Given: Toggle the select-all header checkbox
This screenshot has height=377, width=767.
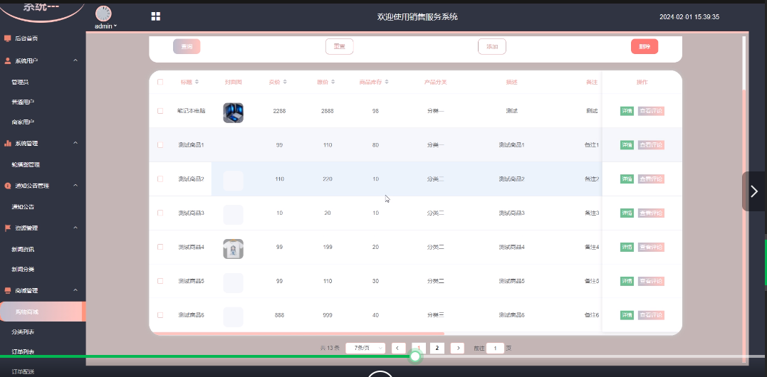Looking at the screenshot, I should pos(160,82).
